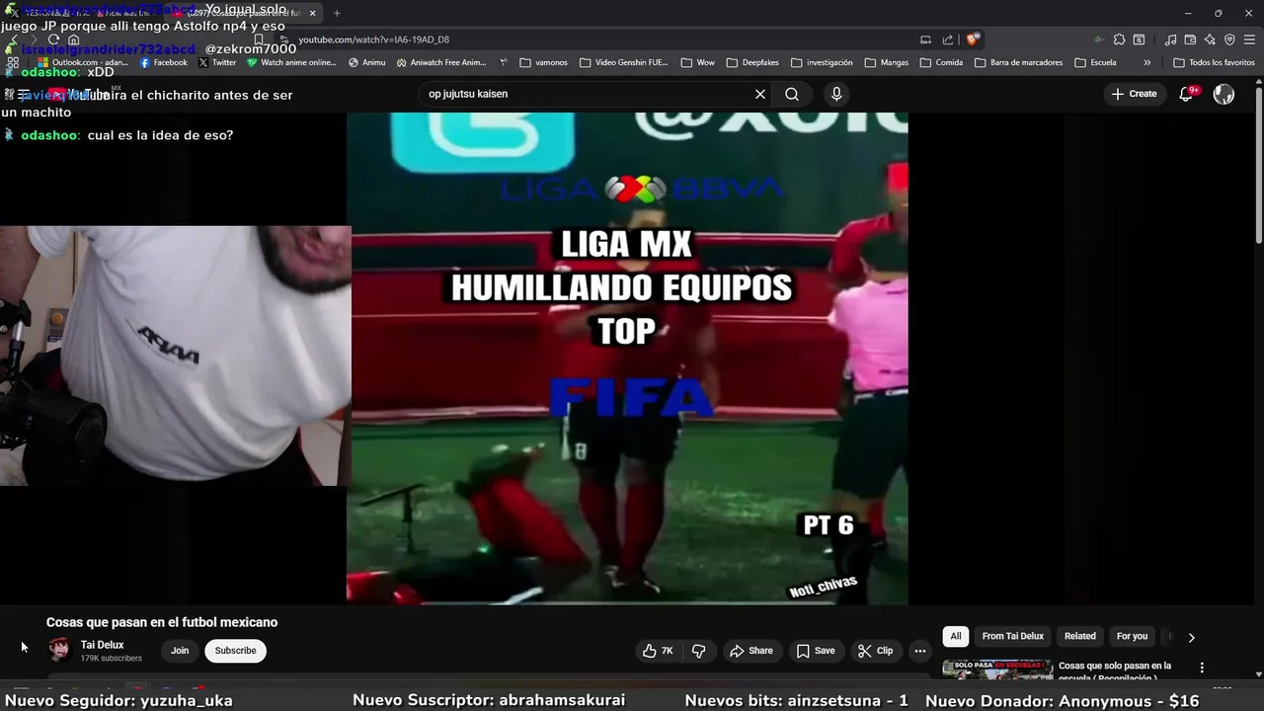Click the Create button on YouTube
Viewport: 1264px width, 711px height.
1134,94
